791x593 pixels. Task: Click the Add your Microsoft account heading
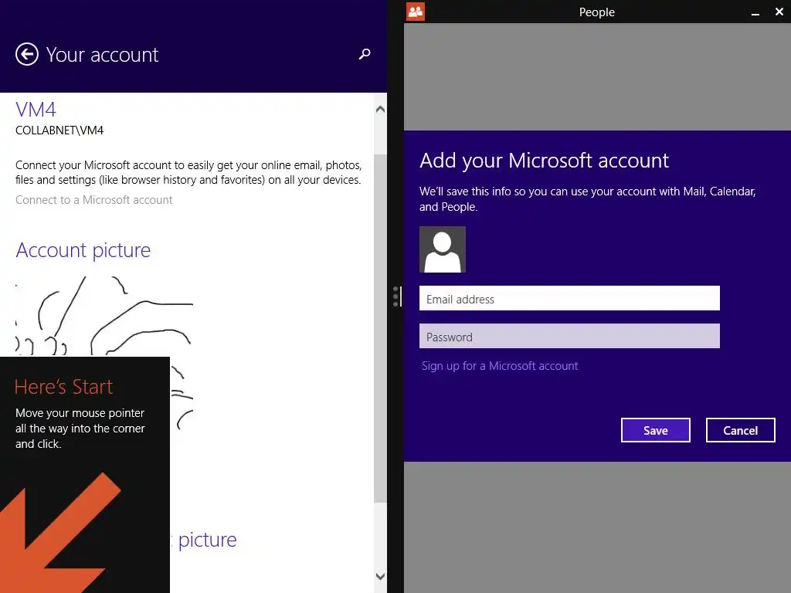tap(544, 161)
